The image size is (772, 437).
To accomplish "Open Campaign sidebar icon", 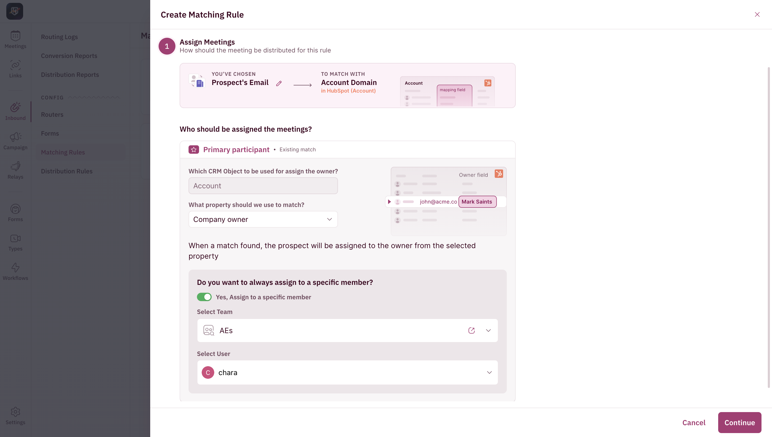I will click(x=15, y=141).
